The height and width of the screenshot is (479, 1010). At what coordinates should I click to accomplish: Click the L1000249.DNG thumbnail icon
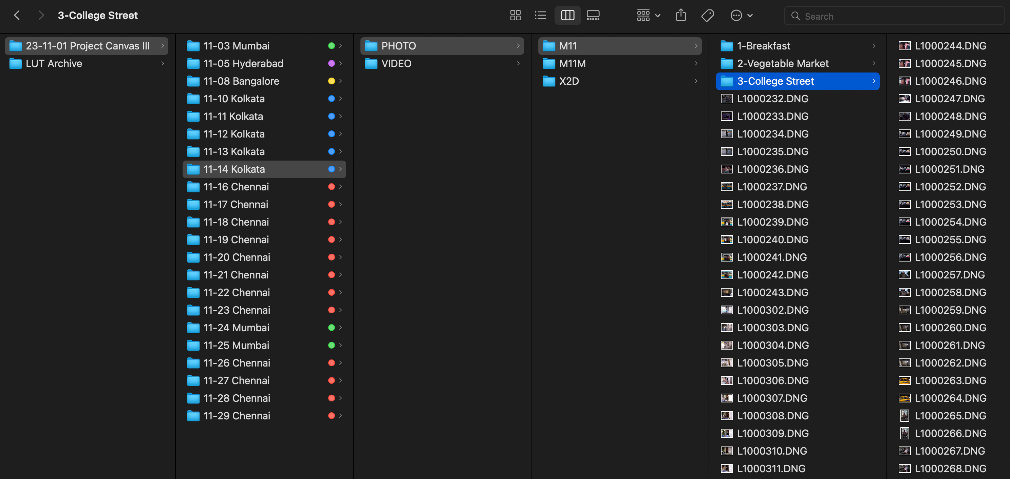(x=904, y=134)
